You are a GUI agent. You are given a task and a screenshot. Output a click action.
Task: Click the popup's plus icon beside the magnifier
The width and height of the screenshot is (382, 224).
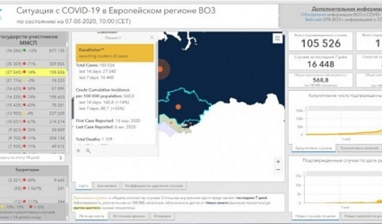pyautogui.click(x=78, y=150)
